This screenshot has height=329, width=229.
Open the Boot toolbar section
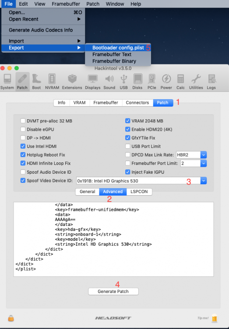[x=36, y=82]
